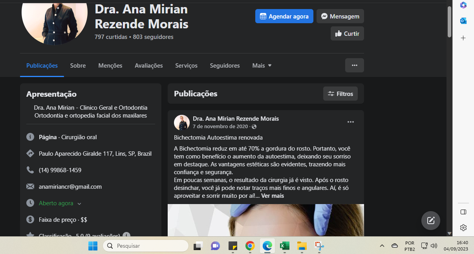Image resolution: width=474 pixels, height=254 pixels.
Task: Open Outlook icon in Edge sidebar
Action: point(463,21)
